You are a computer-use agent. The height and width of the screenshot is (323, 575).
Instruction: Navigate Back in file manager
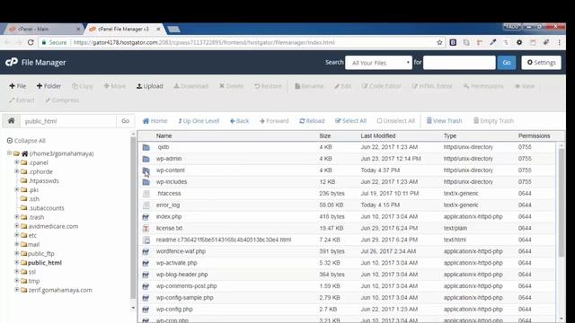tap(240, 121)
